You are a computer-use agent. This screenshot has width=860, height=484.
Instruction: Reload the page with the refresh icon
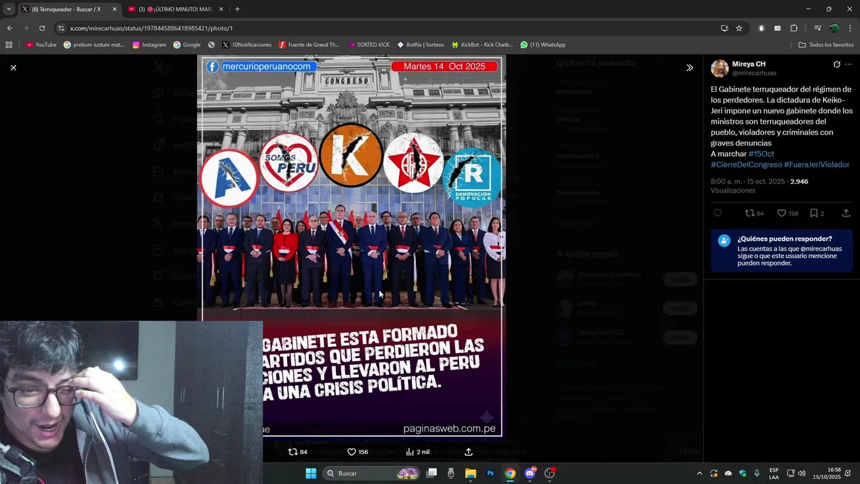point(42,28)
